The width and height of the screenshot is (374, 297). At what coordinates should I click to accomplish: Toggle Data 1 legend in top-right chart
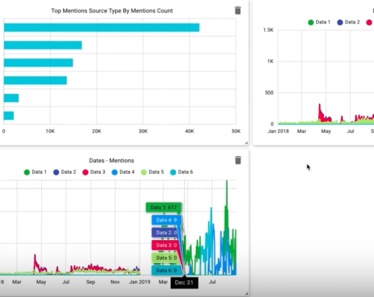pos(319,22)
